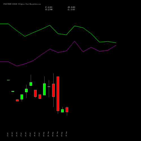The image size is (141, 141).
Task: Click the open value "O: 2.90"
Action: [49, 10]
